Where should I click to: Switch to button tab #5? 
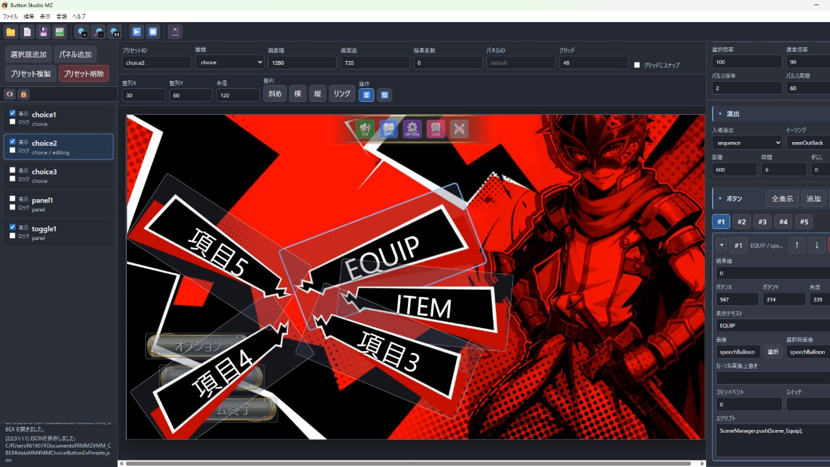point(804,222)
